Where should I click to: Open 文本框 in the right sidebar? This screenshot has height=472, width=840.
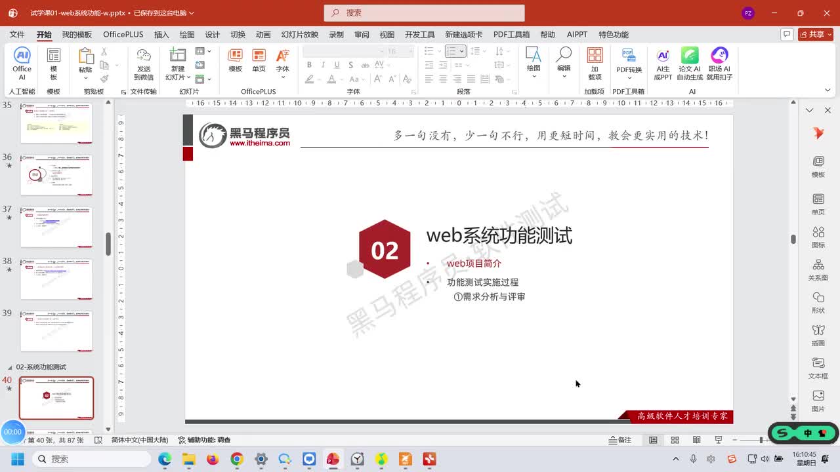[x=818, y=368]
